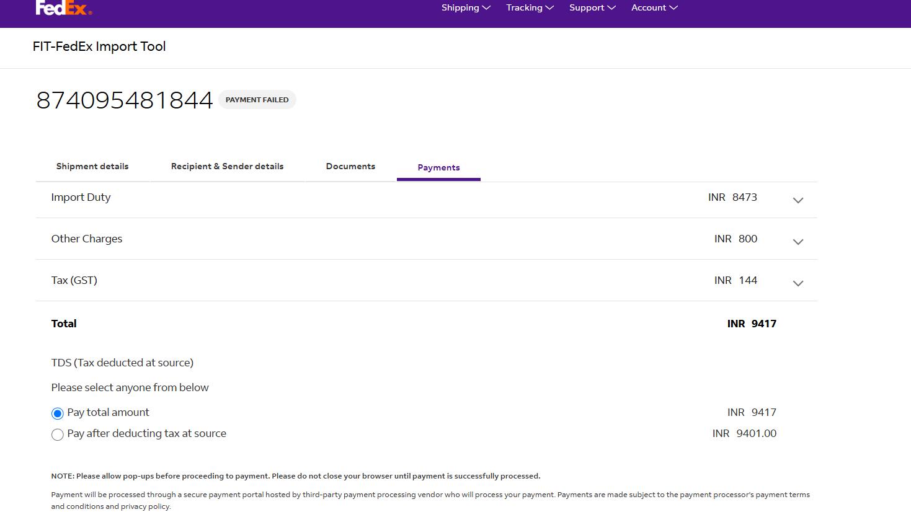The image size is (911, 512).
Task: Click tracking number 874095481844
Action: pyautogui.click(x=125, y=100)
